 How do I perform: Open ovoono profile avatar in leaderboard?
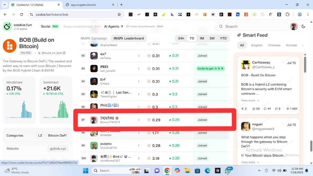pyautogui.click(x=94, y=146)
